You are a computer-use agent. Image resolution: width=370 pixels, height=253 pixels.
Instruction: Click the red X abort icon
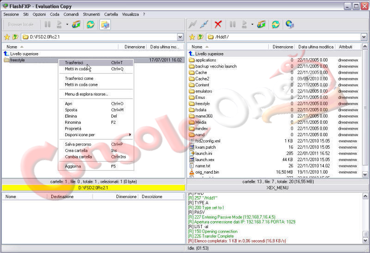(218, 24)
